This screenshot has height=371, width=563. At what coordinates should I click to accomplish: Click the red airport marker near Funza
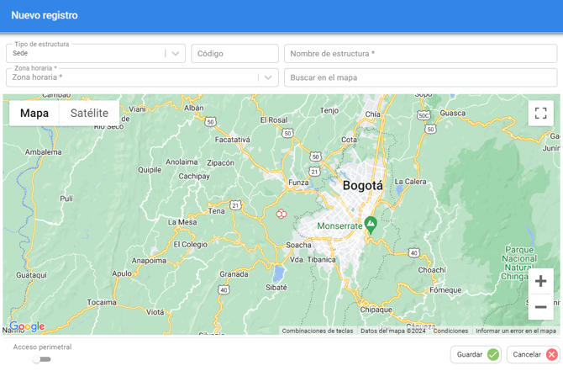(281, 214)
